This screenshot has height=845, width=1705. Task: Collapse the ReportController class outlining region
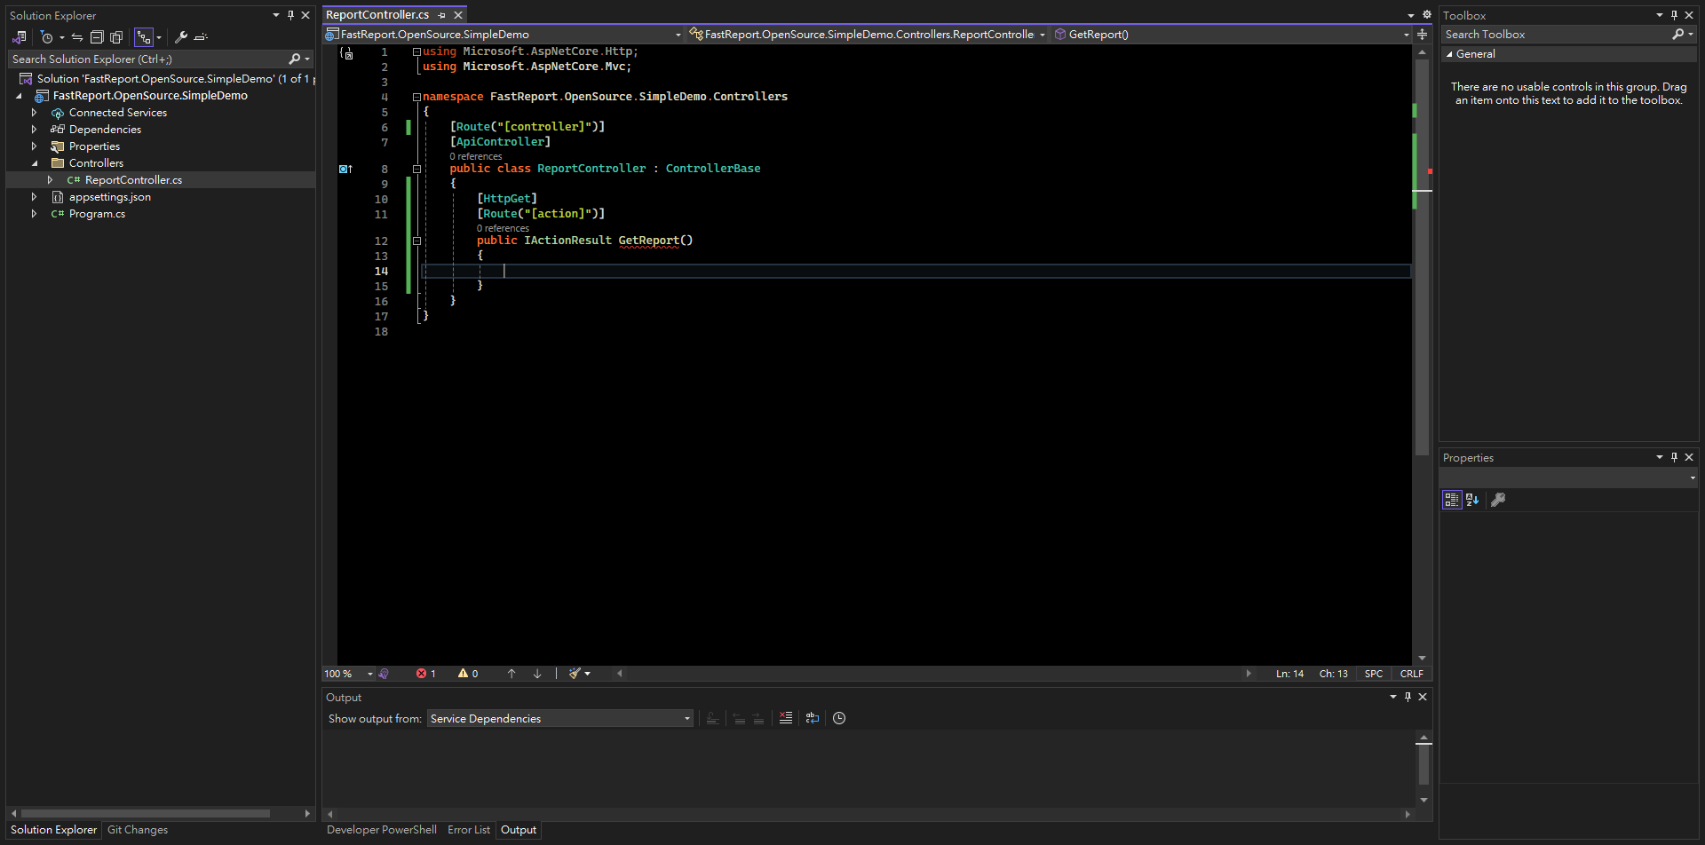coord(416,169)
